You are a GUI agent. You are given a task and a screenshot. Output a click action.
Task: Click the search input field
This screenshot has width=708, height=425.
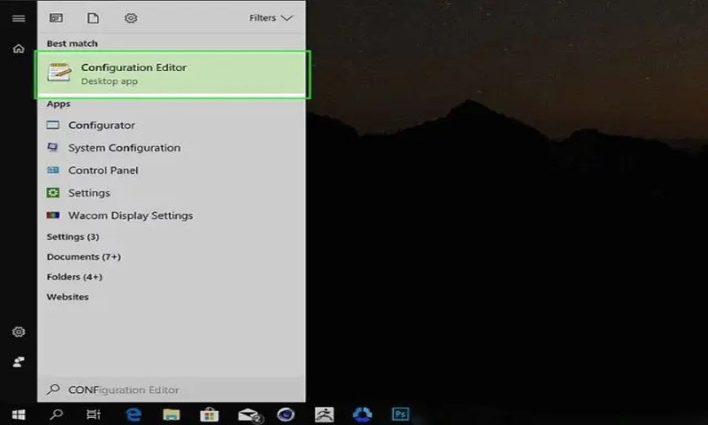pyautogui.click(x=171, y=390)
